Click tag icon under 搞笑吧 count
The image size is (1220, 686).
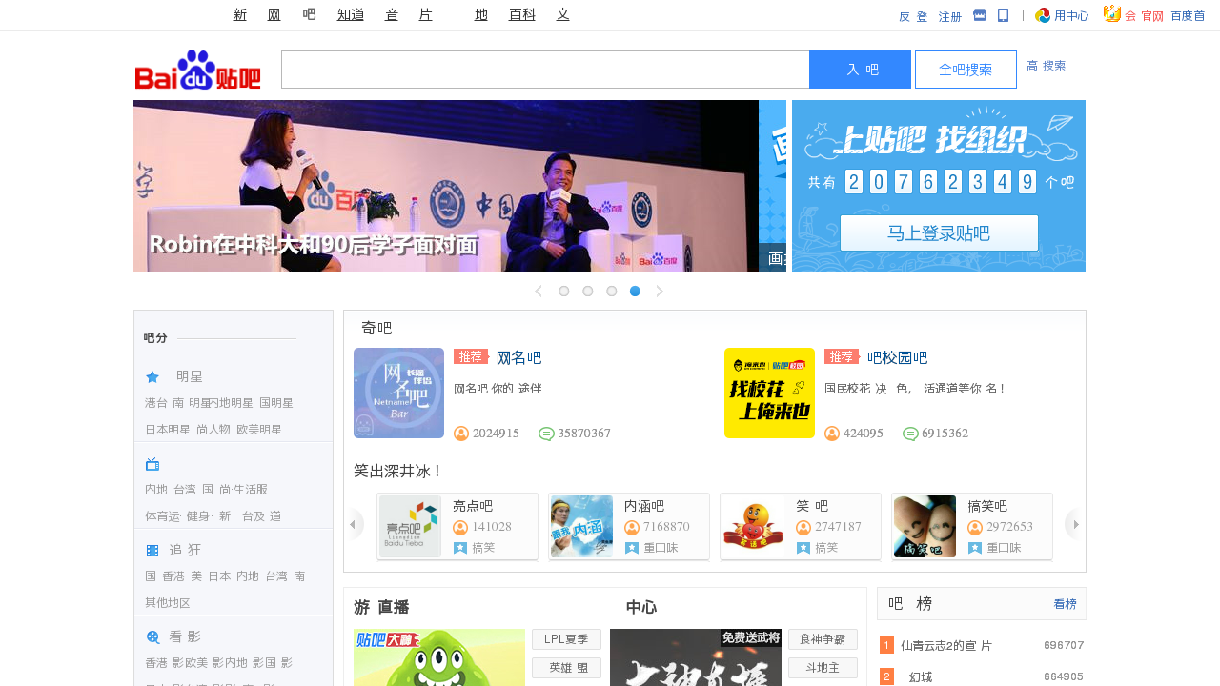click(975, 548)
